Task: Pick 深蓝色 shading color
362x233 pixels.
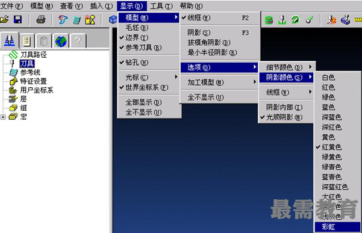Action: click(337, 117)
